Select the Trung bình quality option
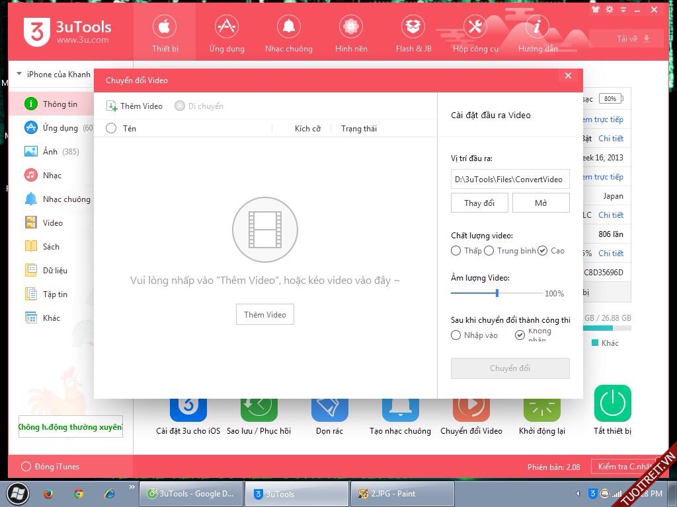Screen dimensions: 677x507 (489, 251)
